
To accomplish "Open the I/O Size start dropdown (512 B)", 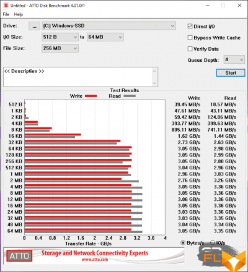I will pyautogui.click(x=60, y=37).
